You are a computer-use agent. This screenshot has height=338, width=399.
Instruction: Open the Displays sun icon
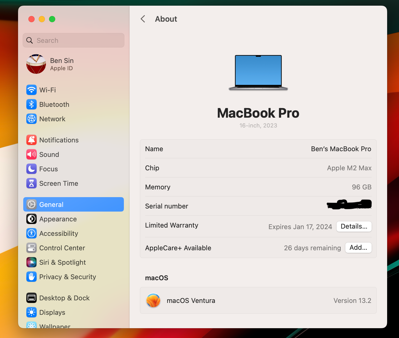point(31,312)
